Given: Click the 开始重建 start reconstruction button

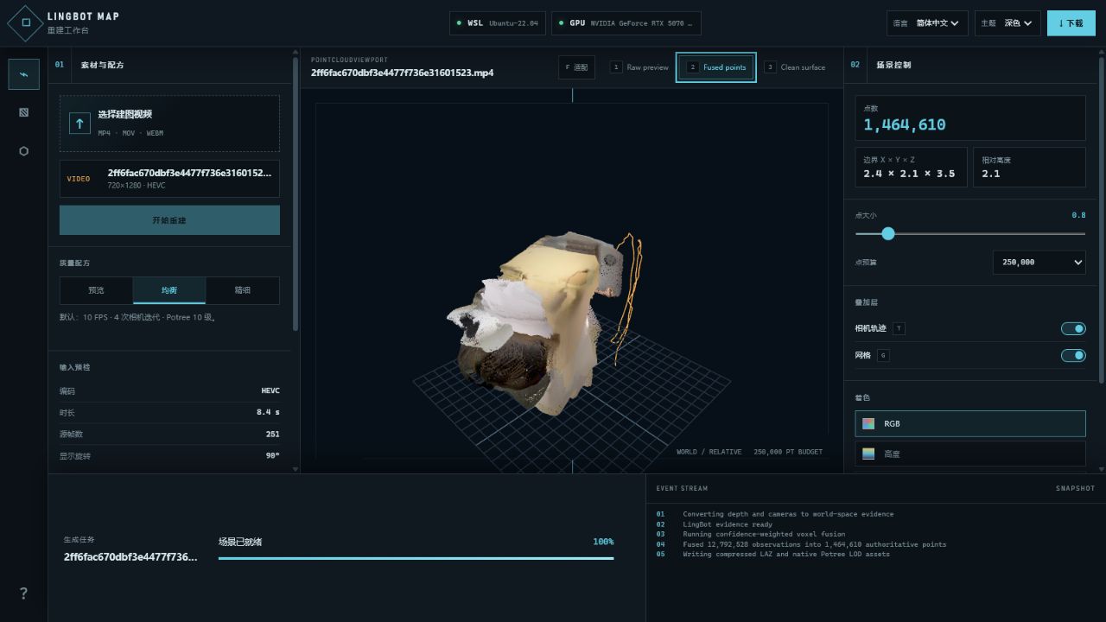Looking at the screenshot, I should tap(169, 220).
